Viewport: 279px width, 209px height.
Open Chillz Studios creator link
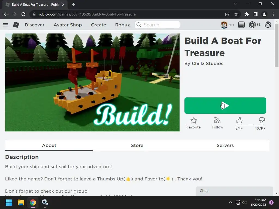click(x=207, y=63)
